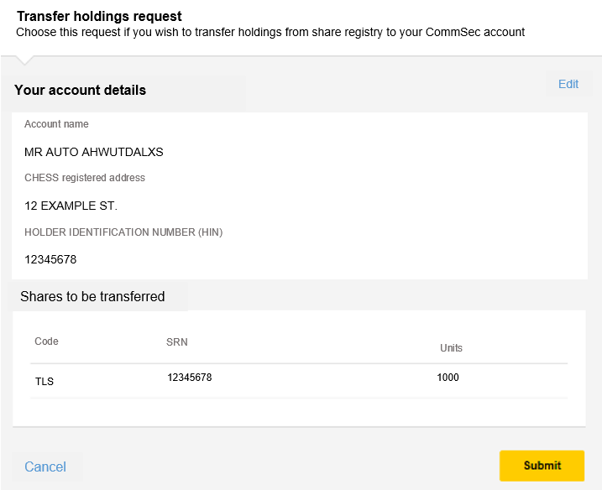This screenshot has height=490, width=602.
Task: Click the Account name label
Action: point(56,124)
